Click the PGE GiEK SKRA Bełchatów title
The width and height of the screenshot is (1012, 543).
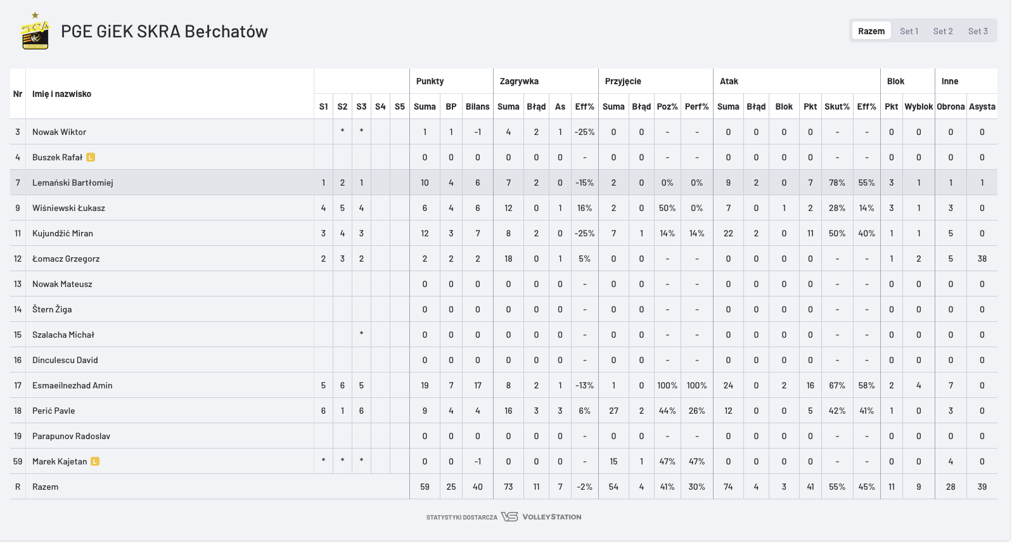[x=164, y=31]
